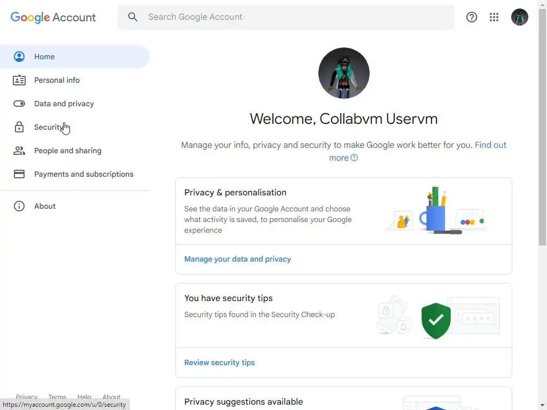Screen dimensions: 547x410
Task: Click the Personal info card icon
Action: pos(19,80)
